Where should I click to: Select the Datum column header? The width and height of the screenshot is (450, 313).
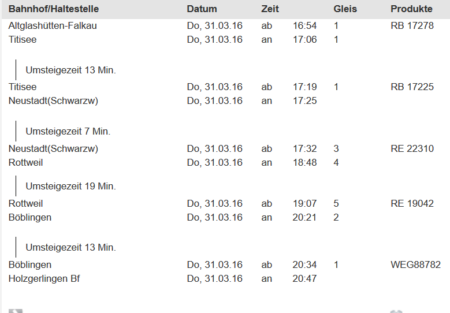[x=202, y=9]
